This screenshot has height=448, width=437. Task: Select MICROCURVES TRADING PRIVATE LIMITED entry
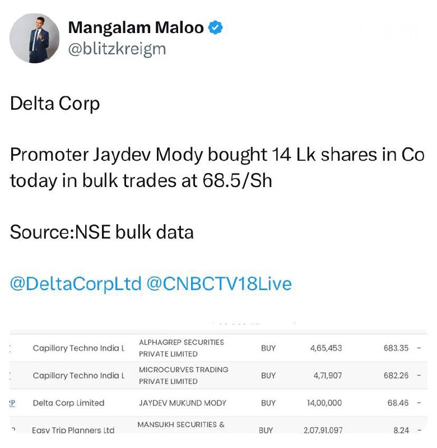tap(183, 375)
